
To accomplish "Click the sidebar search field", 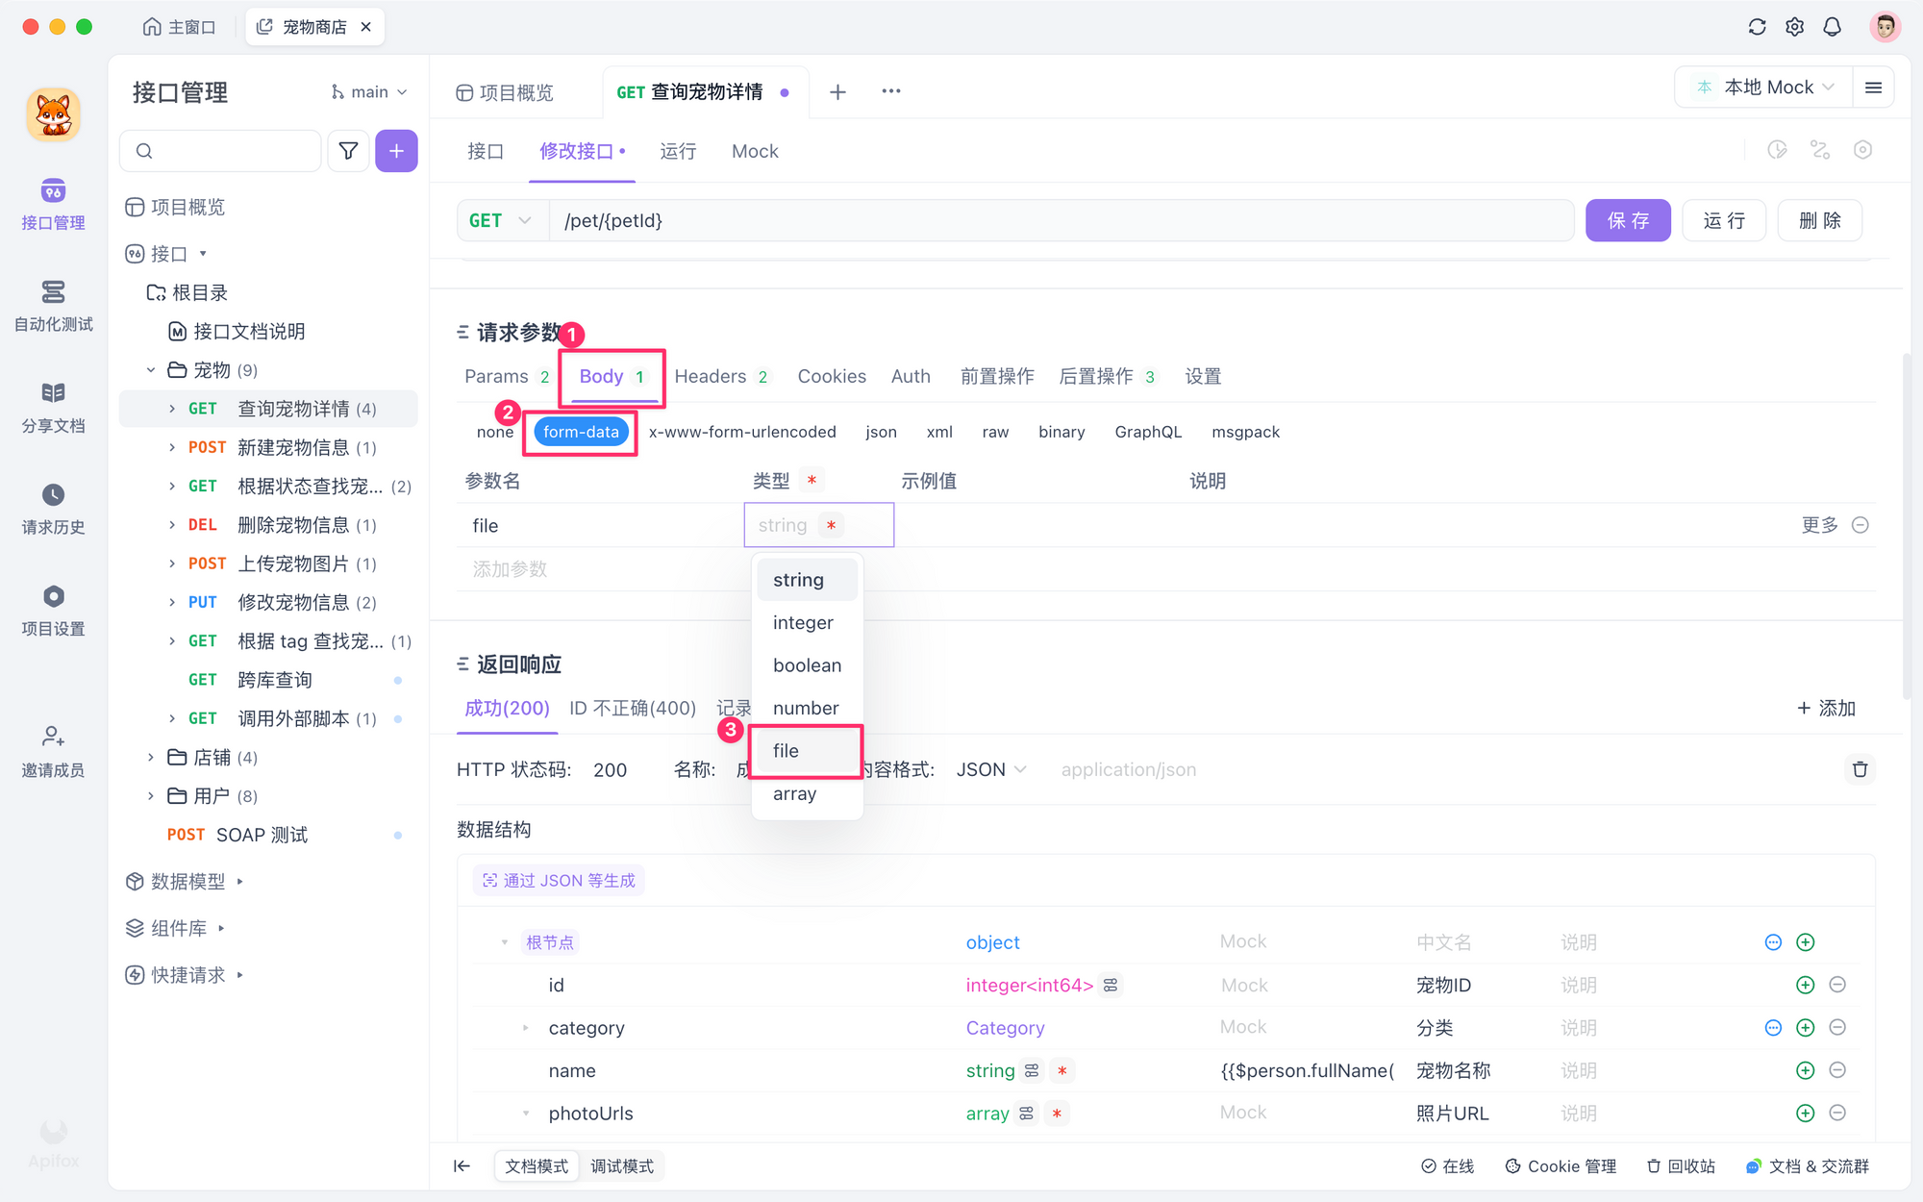I will [220, 151].
